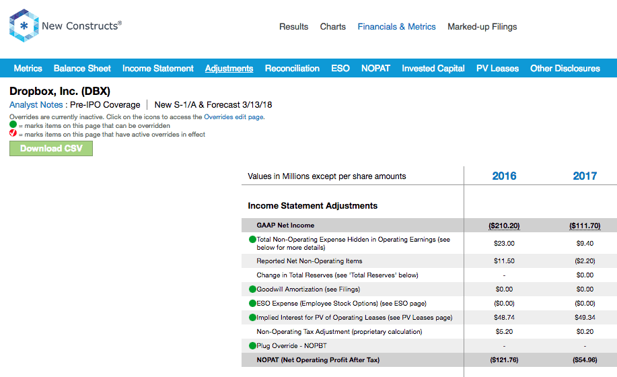Click the $0.20 tax adjustment value

click(585, 332)
